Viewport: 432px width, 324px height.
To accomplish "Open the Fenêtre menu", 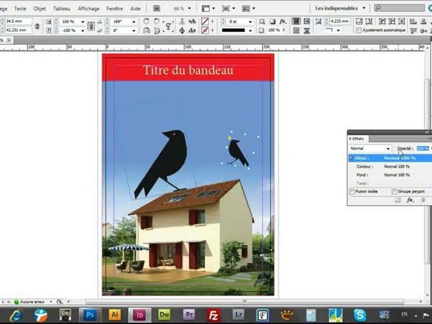I will [115, 9].
